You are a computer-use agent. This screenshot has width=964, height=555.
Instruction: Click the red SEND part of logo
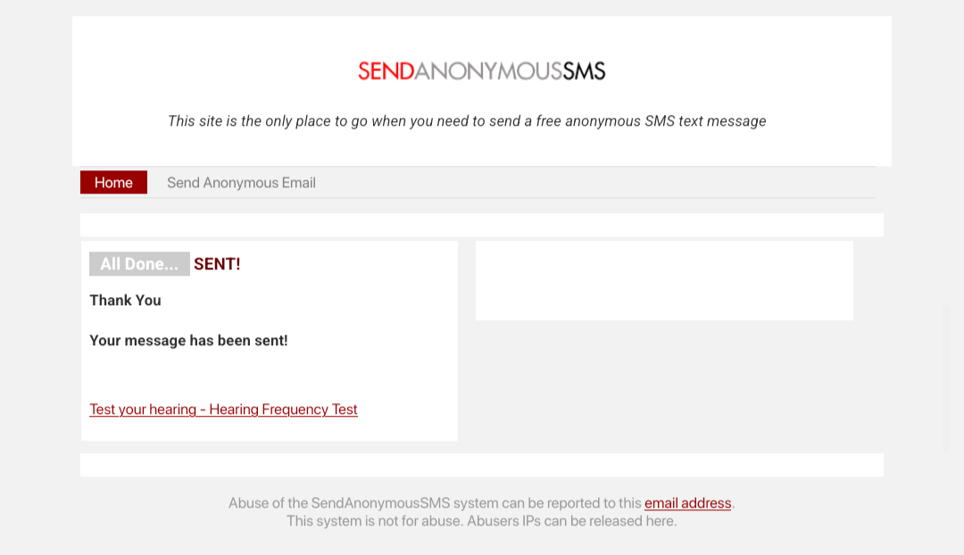pyautogui.click(x=386, y=71)
